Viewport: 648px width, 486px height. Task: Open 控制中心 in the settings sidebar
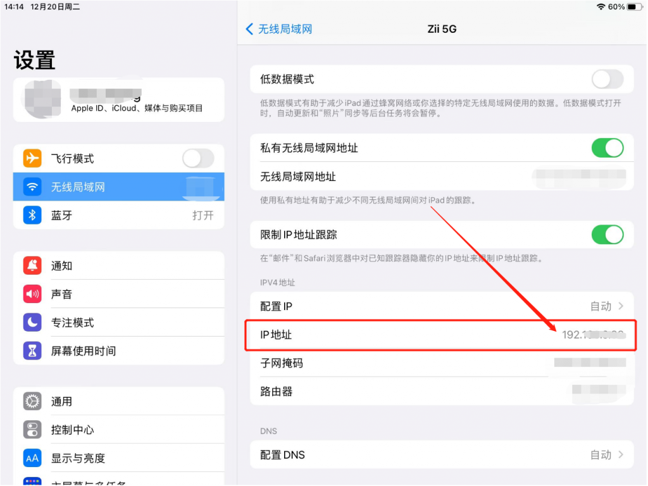(118, 430)
